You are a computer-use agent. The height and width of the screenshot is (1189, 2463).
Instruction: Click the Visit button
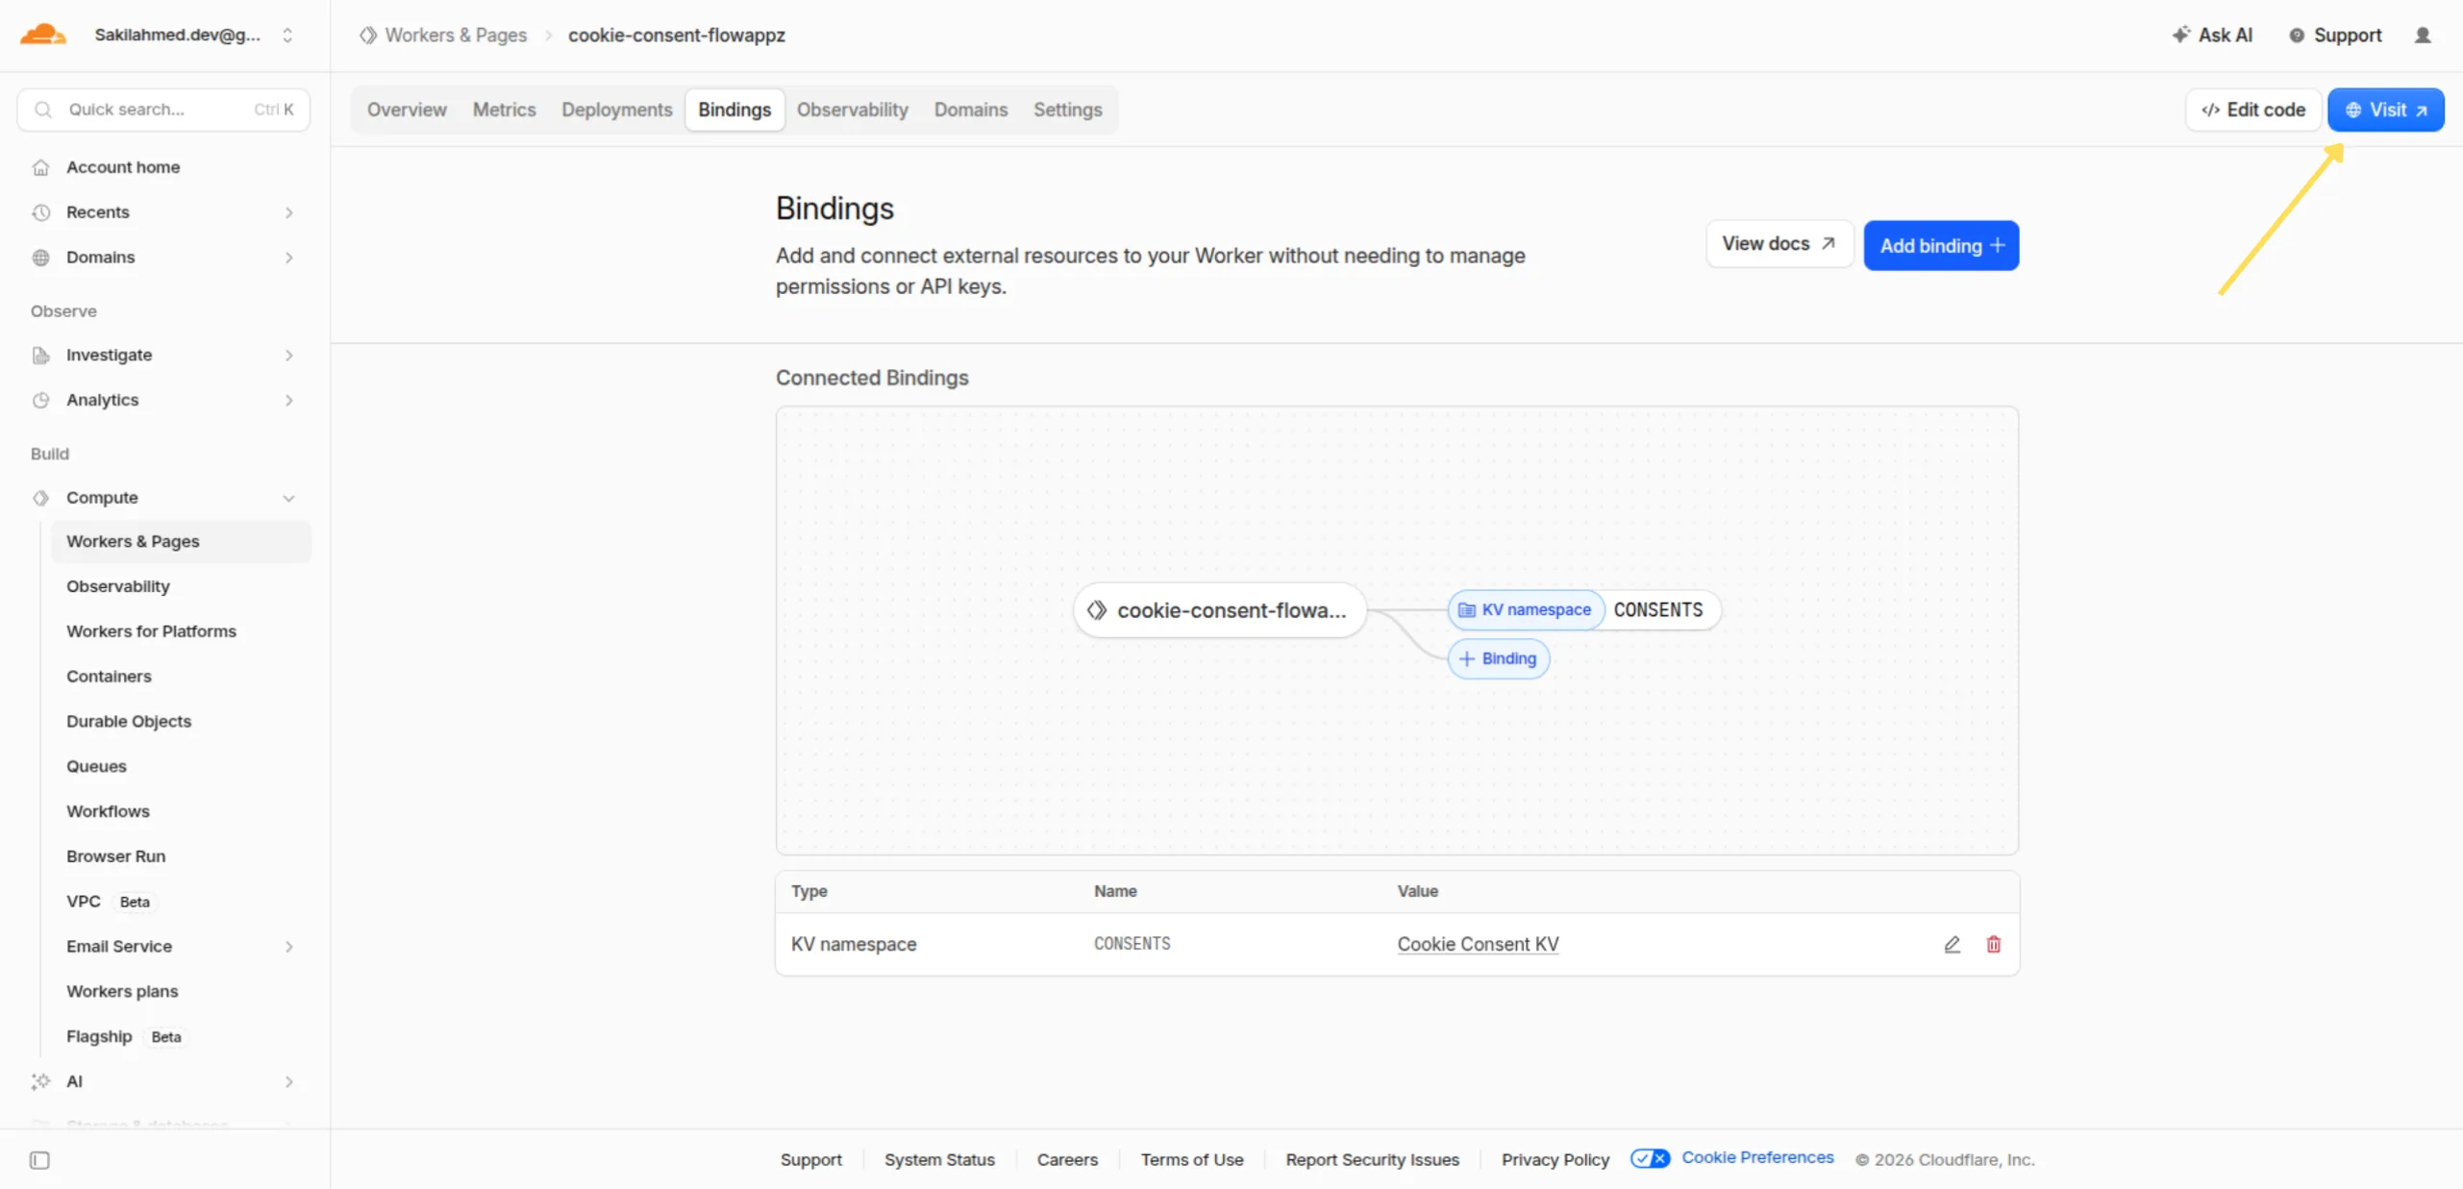(2385, 110)
